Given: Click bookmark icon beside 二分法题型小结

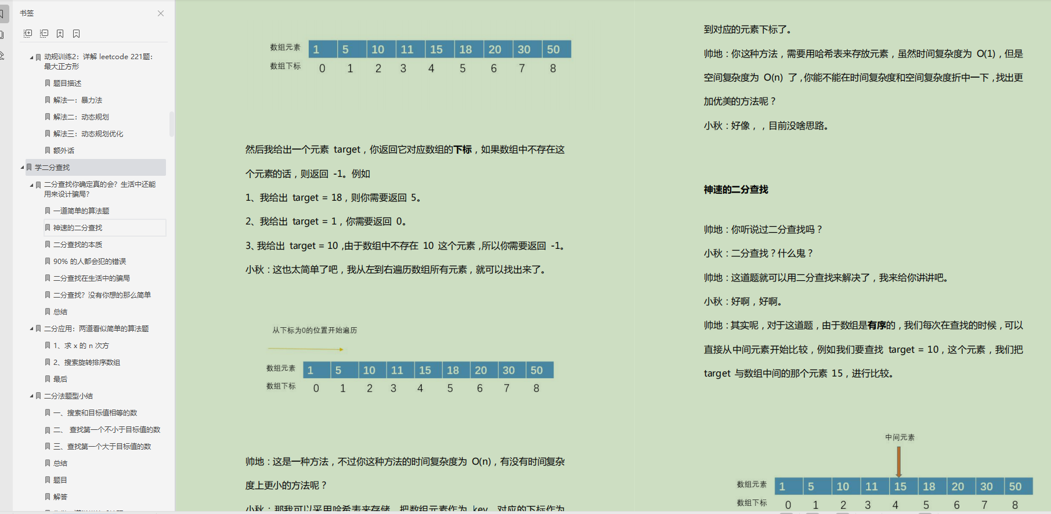Looking at the screenshot, I should pos(38,396).
